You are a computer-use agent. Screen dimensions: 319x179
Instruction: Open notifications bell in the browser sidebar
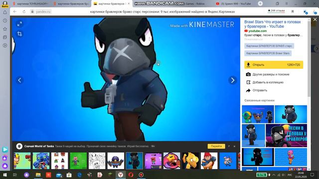click(x=5, y=12)
